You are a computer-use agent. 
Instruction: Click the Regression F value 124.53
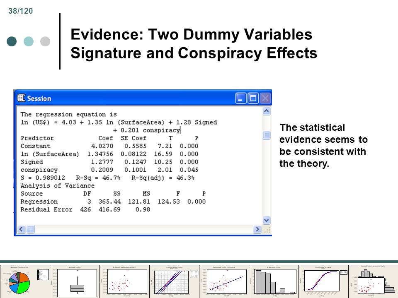coord(169,202)
